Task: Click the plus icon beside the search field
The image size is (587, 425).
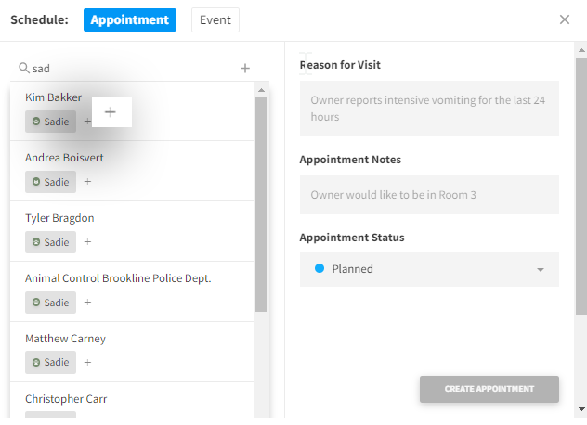Action: point(245,68)
